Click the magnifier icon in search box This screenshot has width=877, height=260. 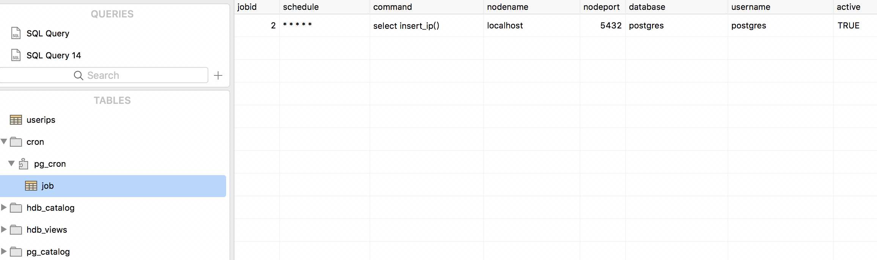(79, 75)
